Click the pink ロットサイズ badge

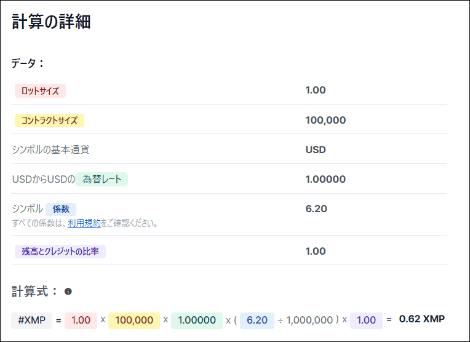(x=40, y=91)
